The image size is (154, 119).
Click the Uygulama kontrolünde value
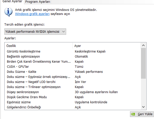91,102
